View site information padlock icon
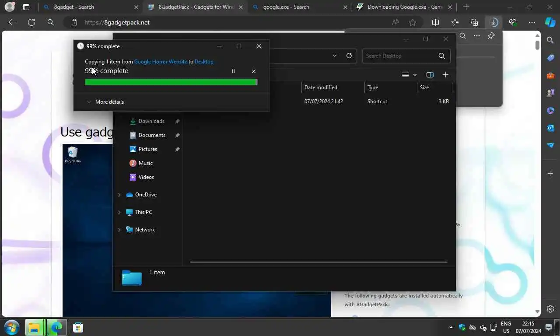Viewport: 560px width, 336px height. tap(74, 22)
